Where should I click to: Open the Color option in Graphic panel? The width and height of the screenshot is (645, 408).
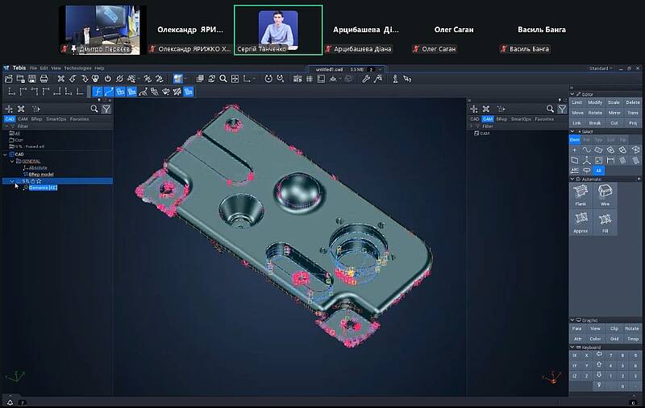595,339
